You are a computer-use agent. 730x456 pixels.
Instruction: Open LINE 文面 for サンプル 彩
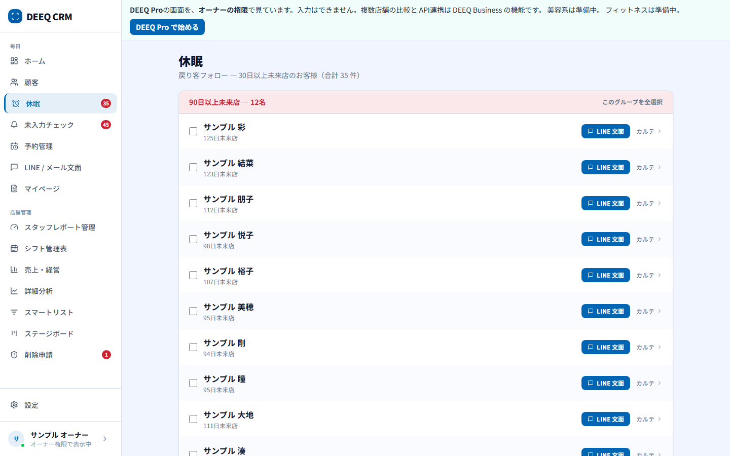pos(606,131)
